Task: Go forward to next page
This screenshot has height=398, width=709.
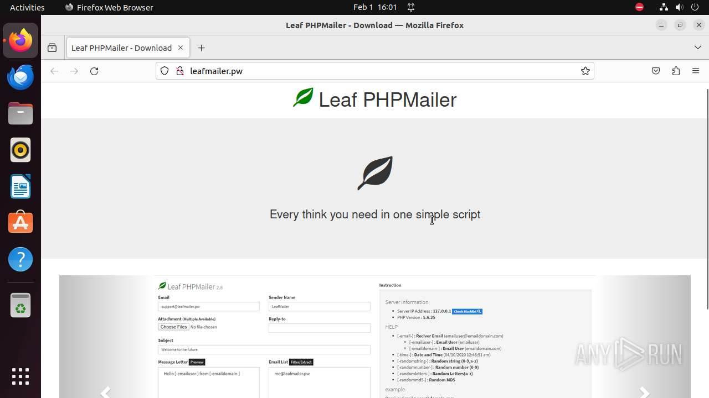Action: click(x=74, y=71)
